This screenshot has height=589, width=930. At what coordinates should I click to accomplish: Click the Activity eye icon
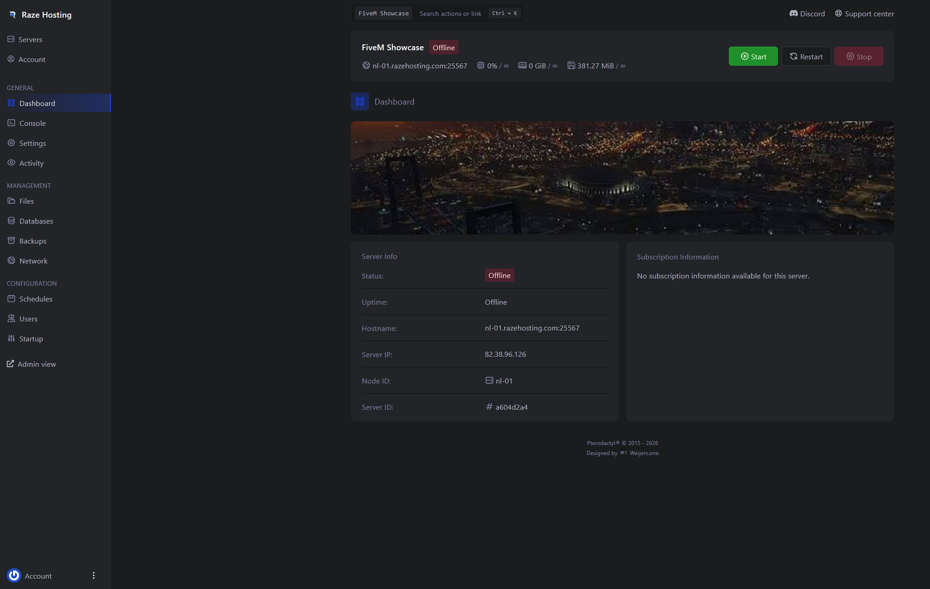[11, 163]
